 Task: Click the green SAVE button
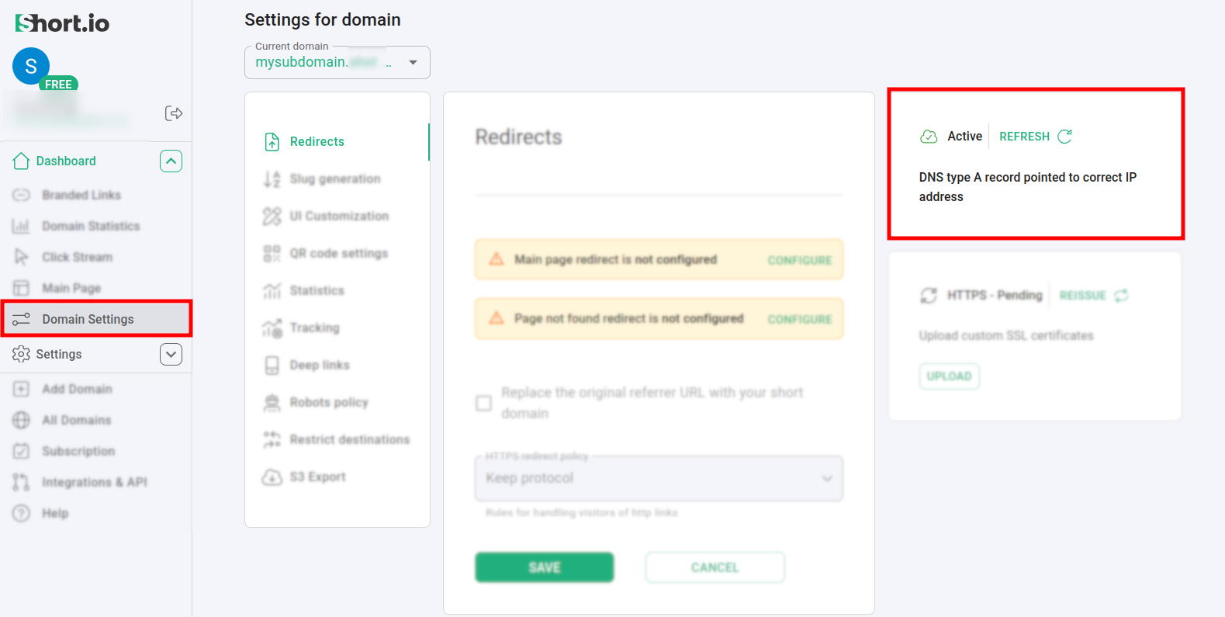pyautogui.click(x=544, y=567)
